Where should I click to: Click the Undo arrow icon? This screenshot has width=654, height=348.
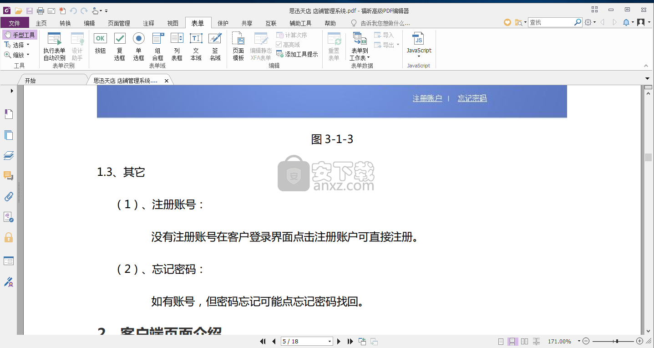pos(73,10)
